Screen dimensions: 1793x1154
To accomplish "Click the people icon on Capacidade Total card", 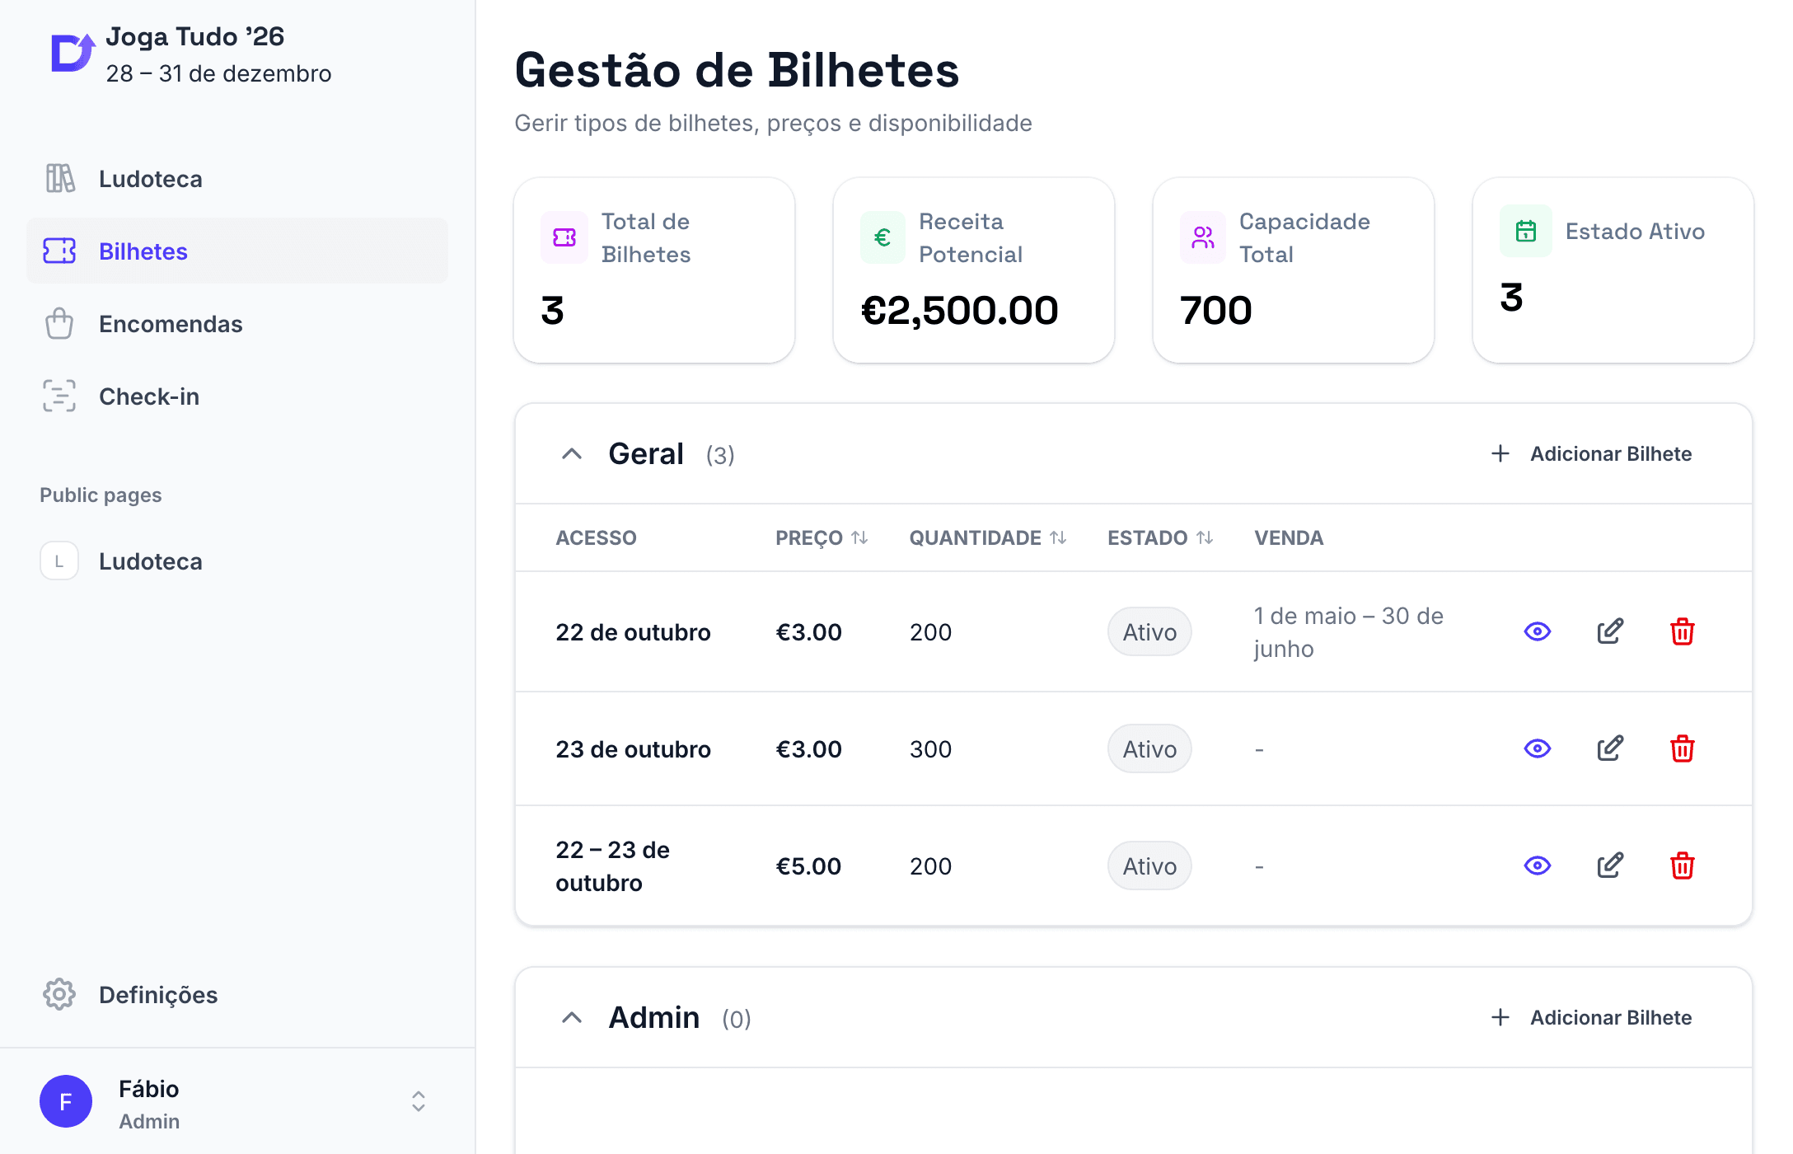I will pos(1203,237).
